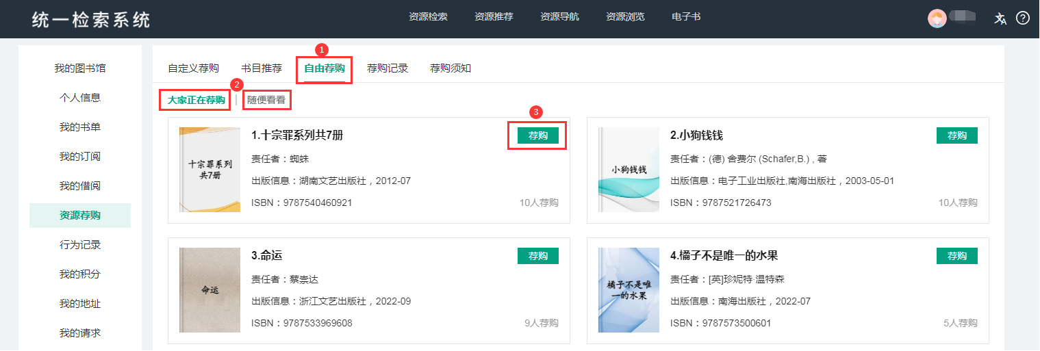This screenshot has width=1040, height=351.
Task: Click the 命运 book cover image
Action: pyautogui.click(x=210, y=290)
